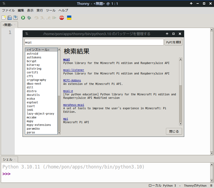This screenshot has height=188, width=214.
Task: Select cryptography in the package list
Action: click(41, 80)
